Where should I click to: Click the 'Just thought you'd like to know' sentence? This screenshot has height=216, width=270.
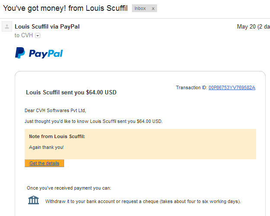pyautogui.click(x=93, y=121)
